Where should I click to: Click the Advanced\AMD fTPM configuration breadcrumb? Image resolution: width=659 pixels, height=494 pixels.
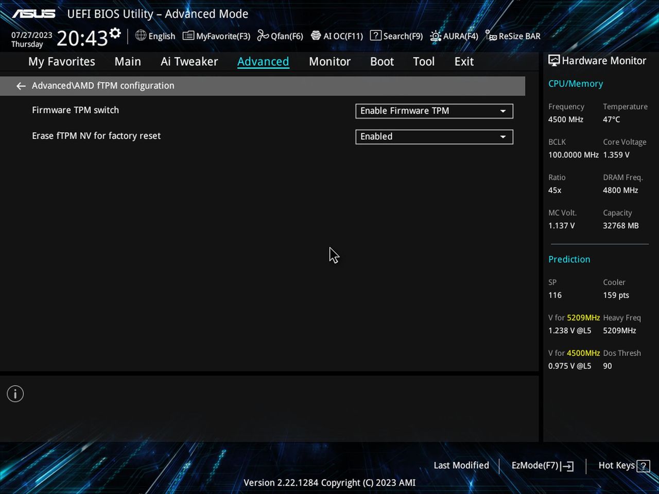103,86
